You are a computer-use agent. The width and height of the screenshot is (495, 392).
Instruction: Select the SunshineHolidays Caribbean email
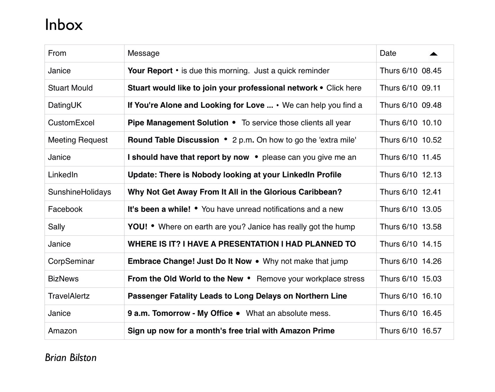[x=234, y=192]
